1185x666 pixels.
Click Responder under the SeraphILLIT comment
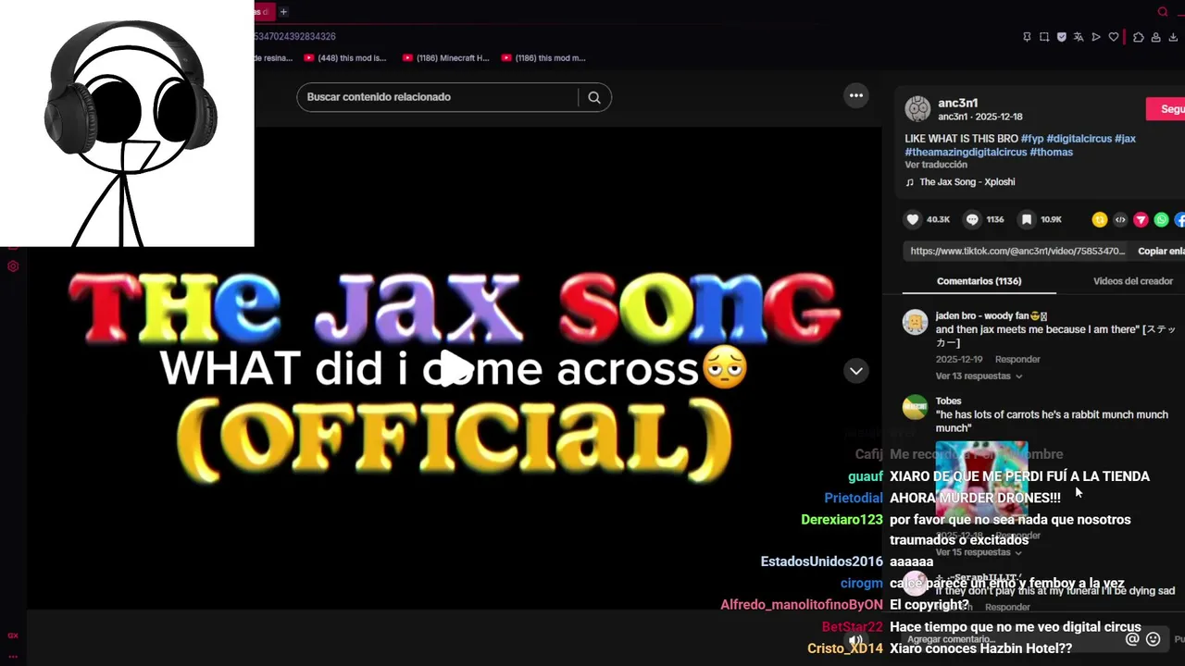tap(1007, 607)
